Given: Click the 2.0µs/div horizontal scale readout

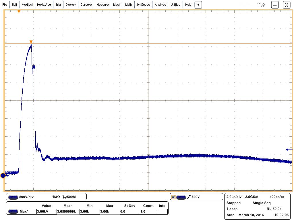Looking at the screenshot, I should [234, 197].
